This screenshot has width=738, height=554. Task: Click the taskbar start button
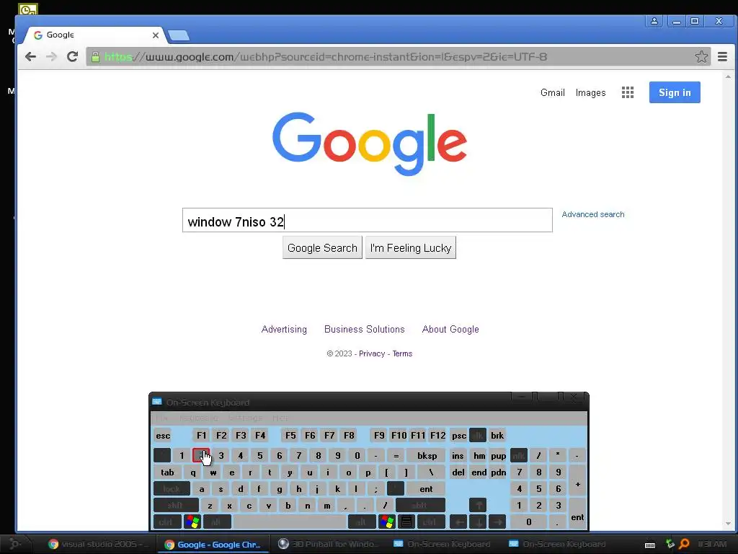click(15, 544)
